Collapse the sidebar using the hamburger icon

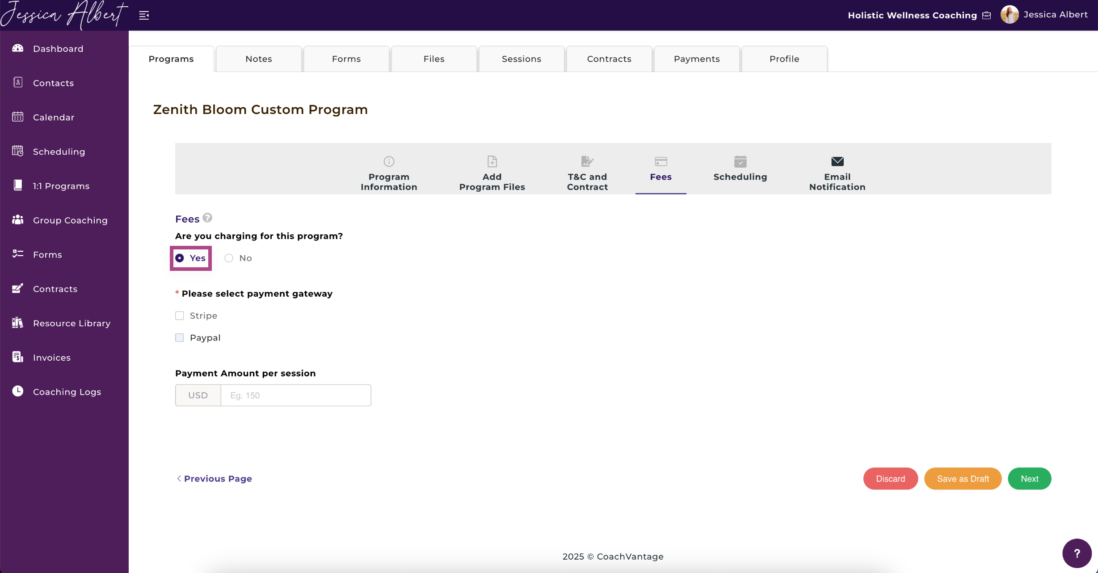pyautogui.click(x=144, y=15)
